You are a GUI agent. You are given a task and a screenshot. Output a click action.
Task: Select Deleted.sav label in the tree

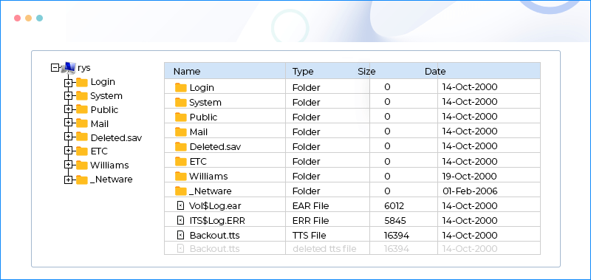(116, 137)
